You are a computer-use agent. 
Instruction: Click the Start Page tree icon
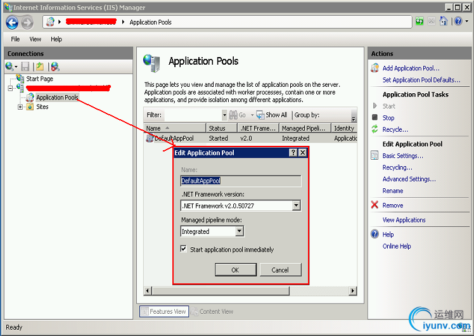(20, 79)
